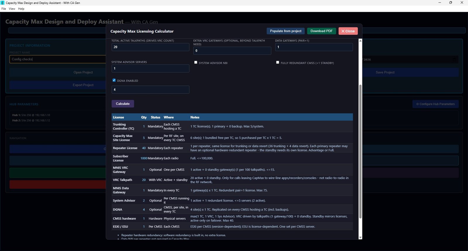Screen dimensions: 468x251
Task: Click the System Advisor row label in the table
Action: pyautogui.click(x=124, y=201)
